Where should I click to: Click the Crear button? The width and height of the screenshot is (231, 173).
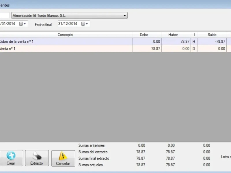pos(11,158)
